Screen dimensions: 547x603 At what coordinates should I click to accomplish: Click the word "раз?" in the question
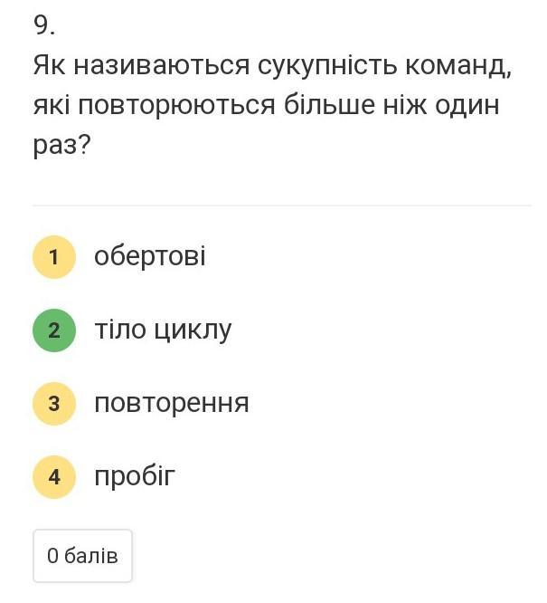pyautogui.click(x=62, y=146)
